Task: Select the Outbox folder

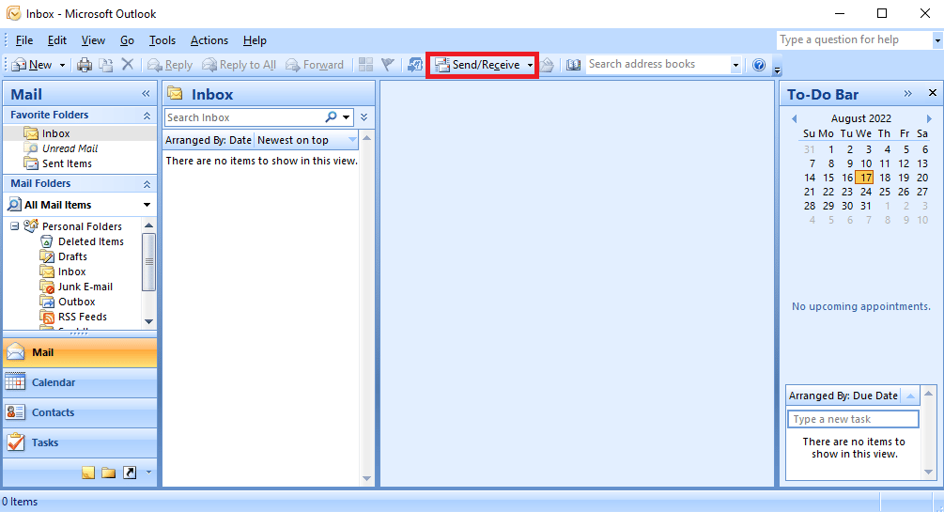Action: 76,302
